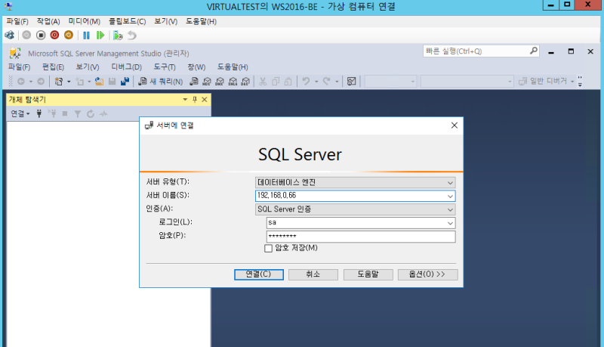Click the Copy icon in SSMS toolbar
Image resolution: width=604 pixels, height=347 pixels.
click(x=276, y=82)
